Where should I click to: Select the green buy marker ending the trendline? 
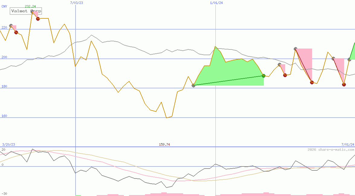pos(264,76)
